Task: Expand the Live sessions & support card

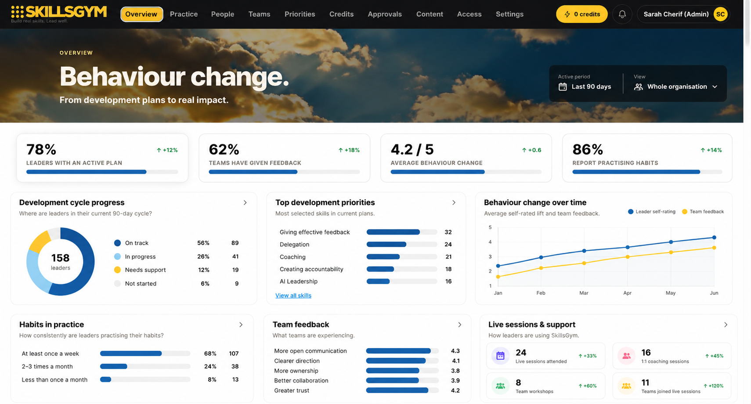Action: click(726, 325)
